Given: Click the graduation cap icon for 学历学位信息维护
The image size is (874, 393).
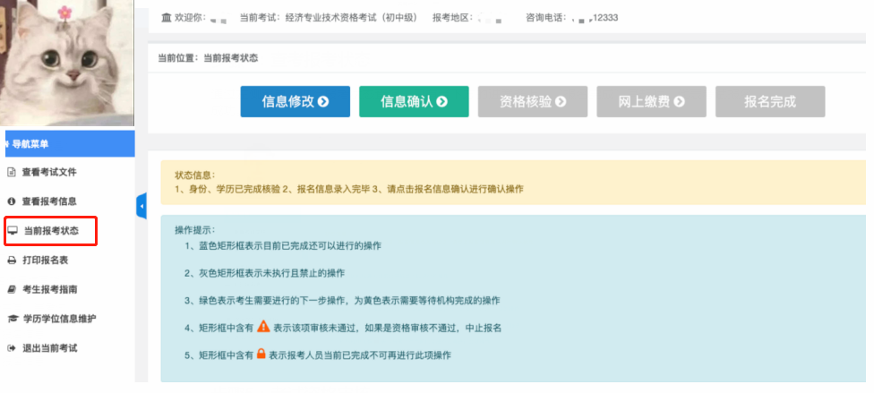Looking at the screenshot, I should pos(12,319).
